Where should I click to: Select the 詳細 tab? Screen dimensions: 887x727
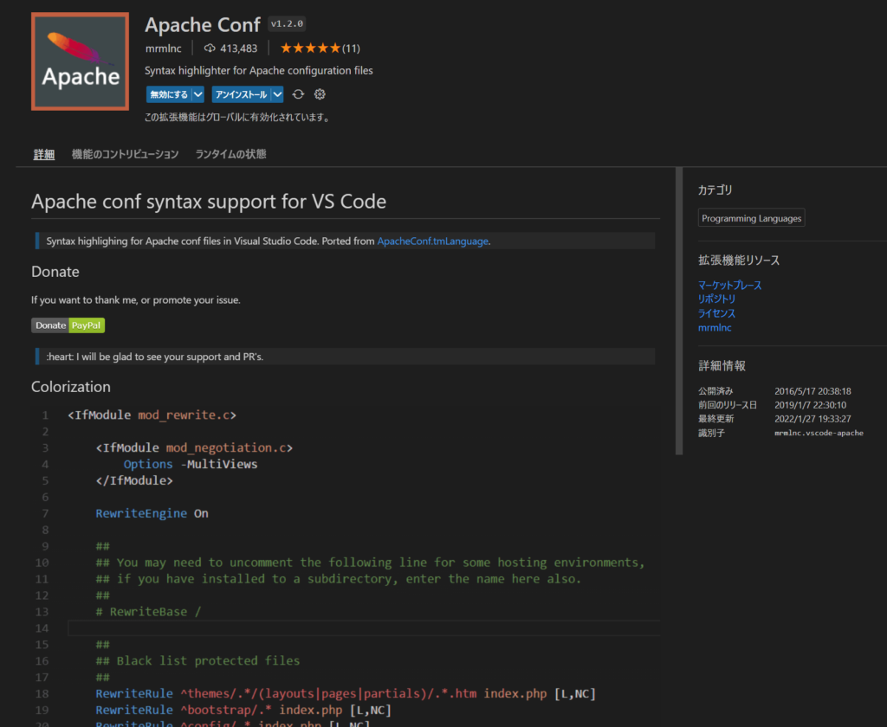44,154
